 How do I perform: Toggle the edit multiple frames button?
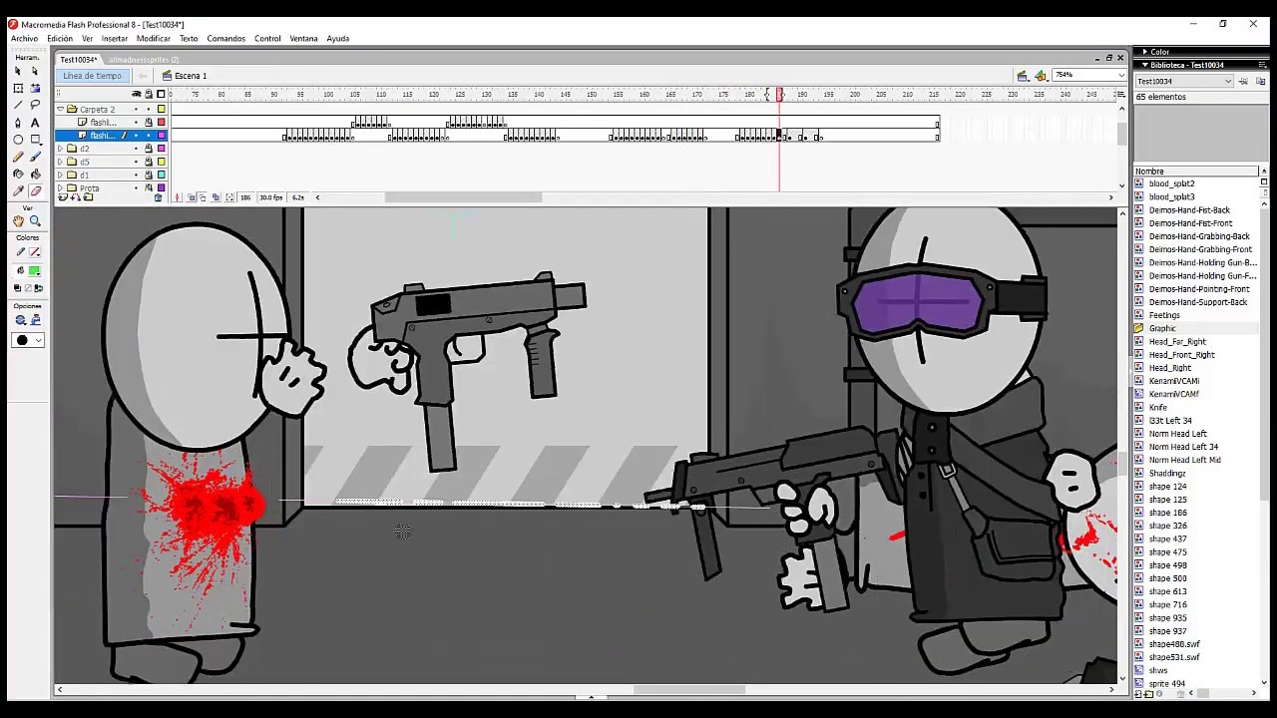216,197
